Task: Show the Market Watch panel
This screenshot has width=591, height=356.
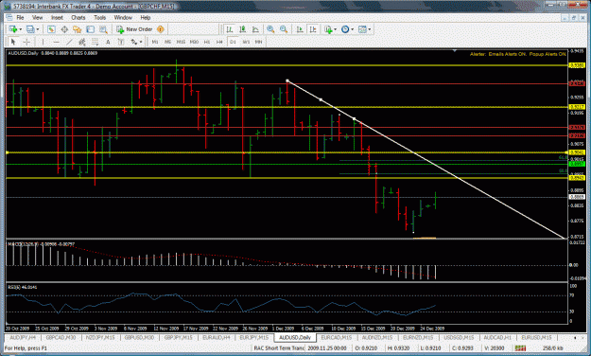Action: (51, 29)
